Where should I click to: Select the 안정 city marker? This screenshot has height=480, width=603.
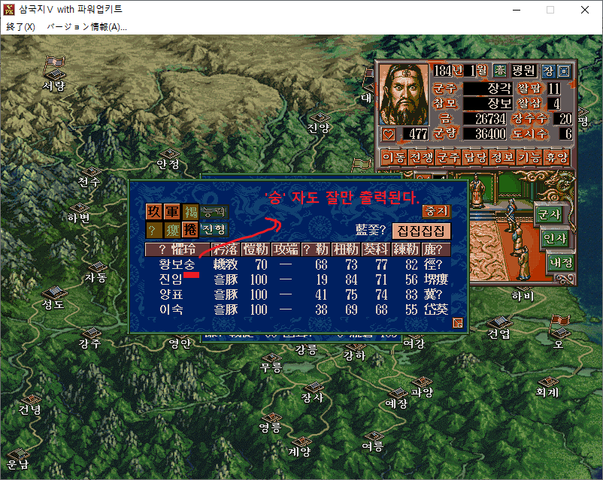(169, 154)
